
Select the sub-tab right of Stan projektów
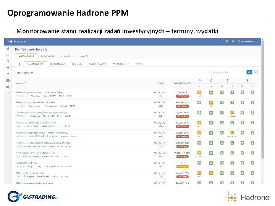[58, 64]
